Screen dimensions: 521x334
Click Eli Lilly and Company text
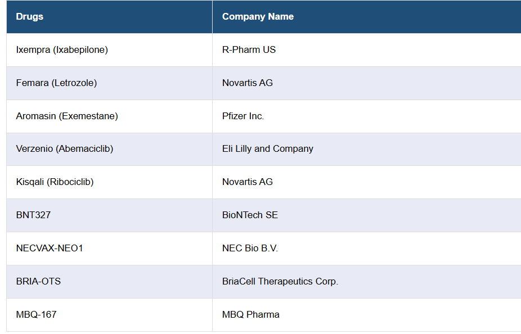point(268,148)
